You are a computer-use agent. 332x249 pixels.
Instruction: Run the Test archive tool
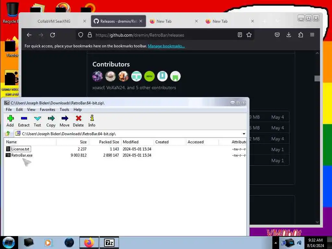[x=37, y=121]
